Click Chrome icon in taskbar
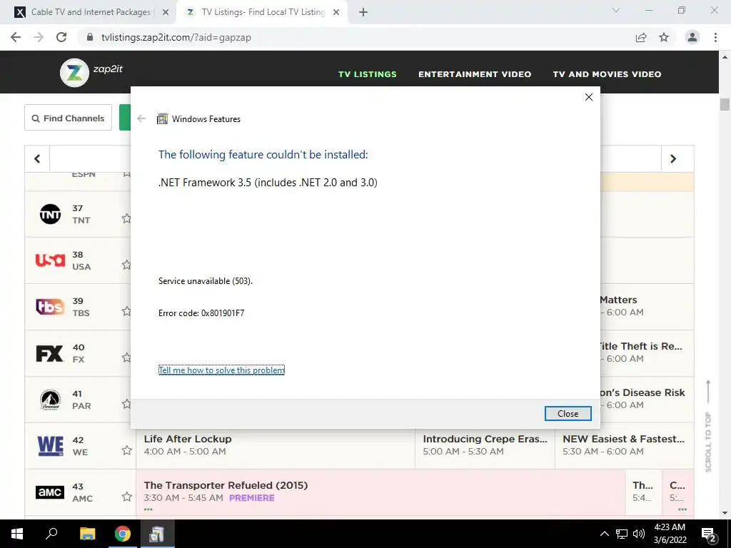This screenshot has height=548, width=731. click(122, 534)
